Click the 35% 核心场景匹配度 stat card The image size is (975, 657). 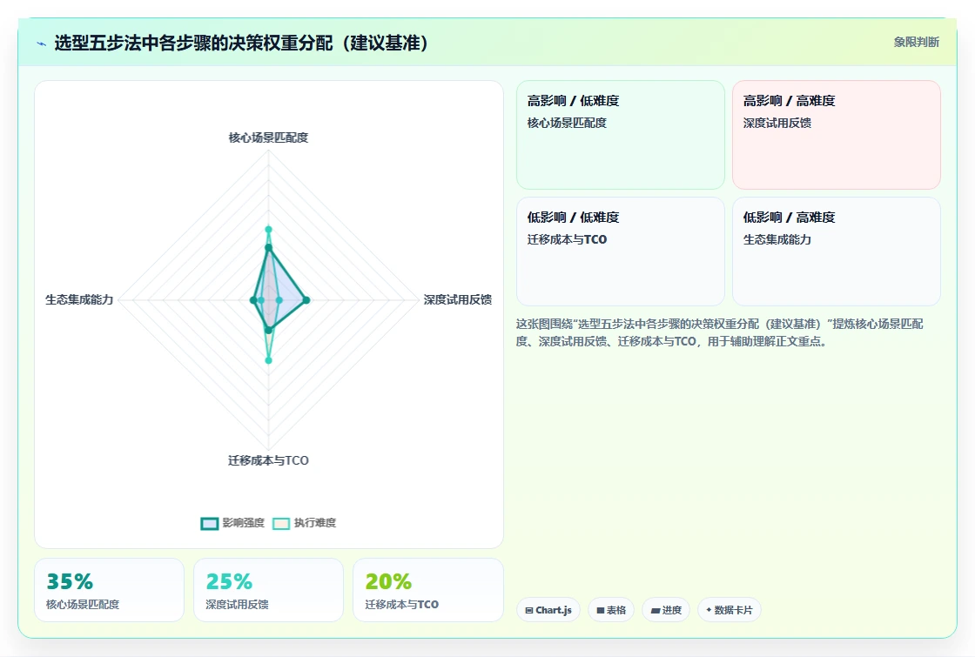point(110,590)
